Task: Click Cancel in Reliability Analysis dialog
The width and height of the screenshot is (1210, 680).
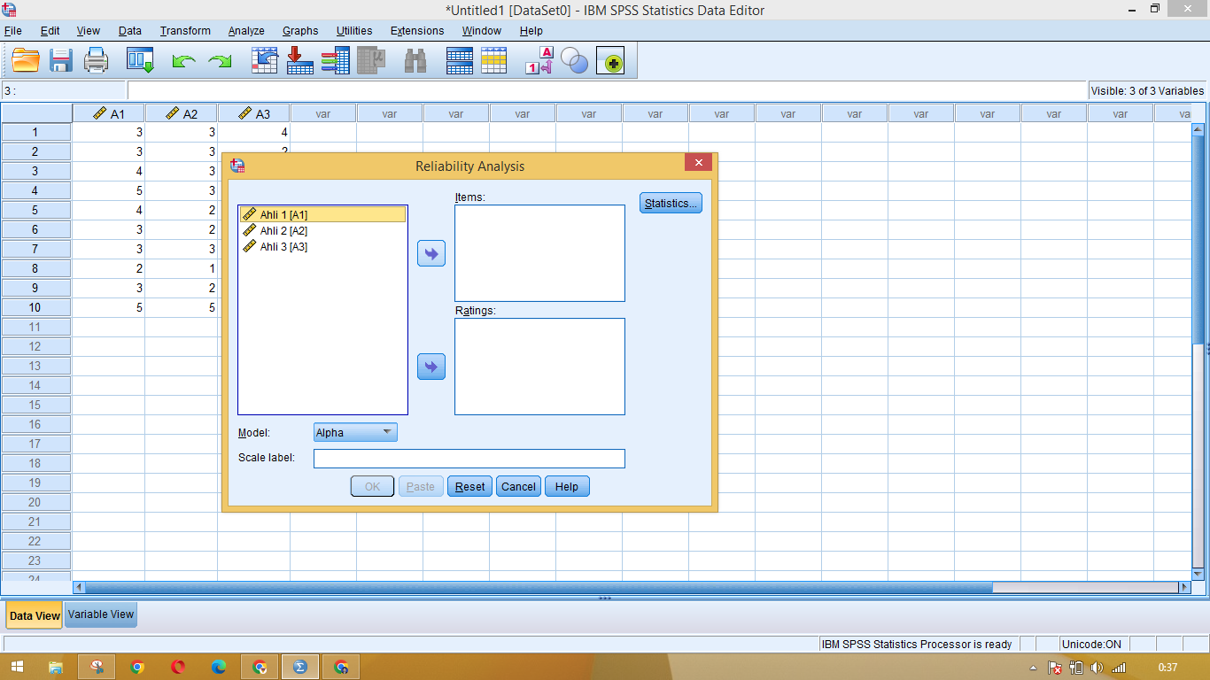Action: 518,486
